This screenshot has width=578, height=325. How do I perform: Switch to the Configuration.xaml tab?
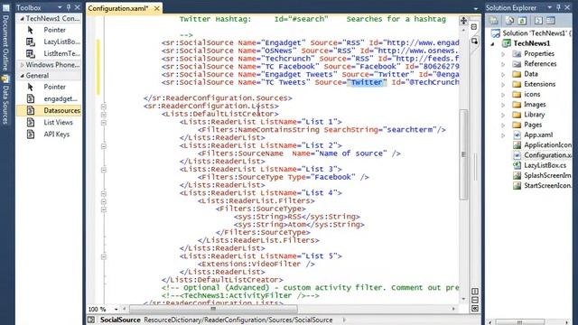(118, 8)
